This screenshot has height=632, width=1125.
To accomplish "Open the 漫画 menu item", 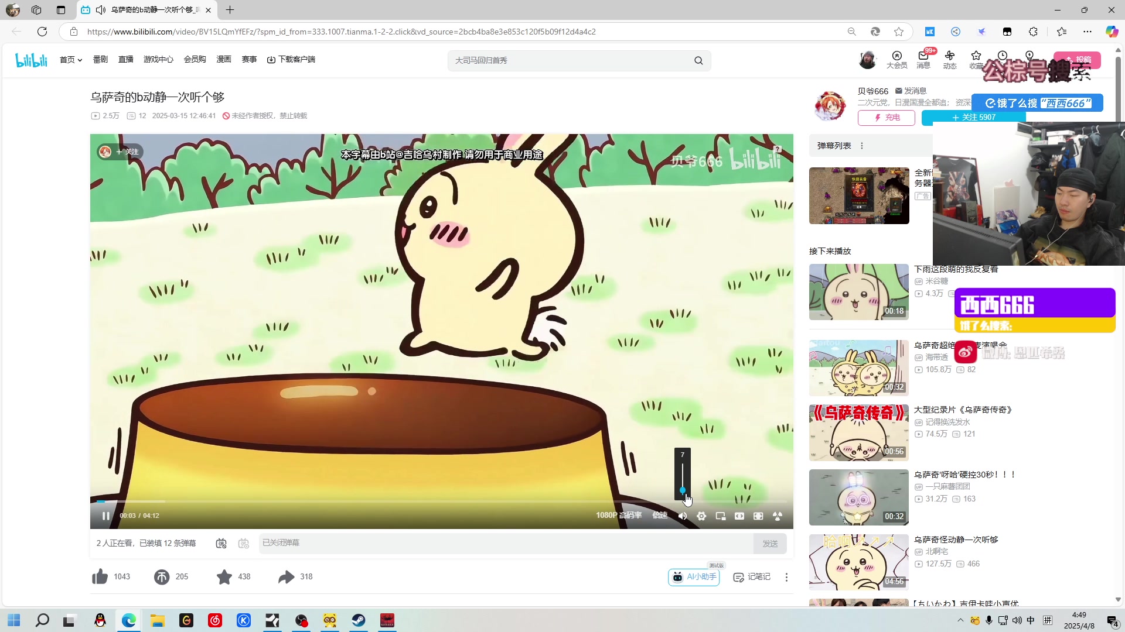I will click(224, 59).
